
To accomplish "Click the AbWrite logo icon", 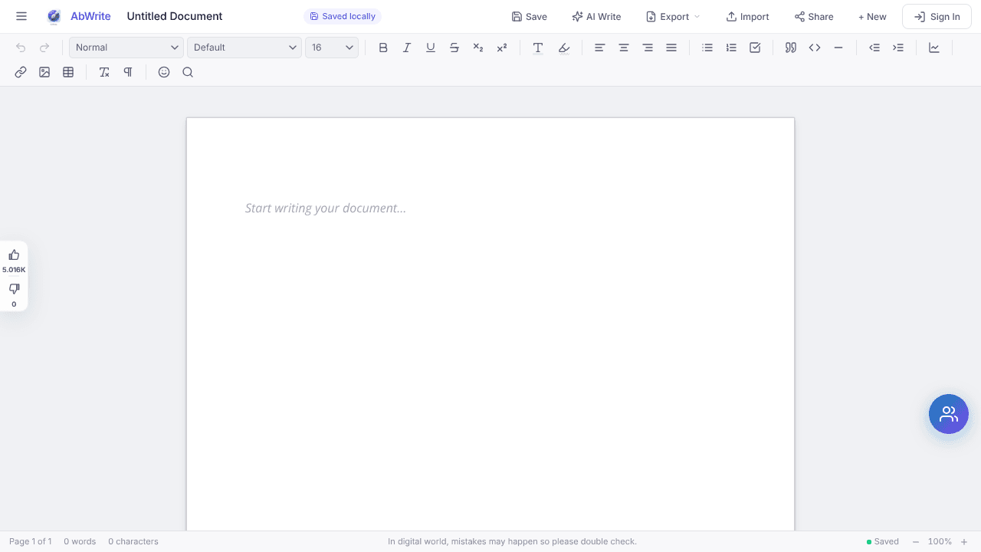I will coord(54,16).
